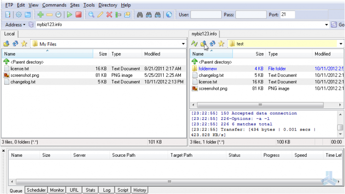The width and height of the screenshot is (345, 194).
Task: Click the magnifier view icon in the toolbar
Action: coord(91,15)
